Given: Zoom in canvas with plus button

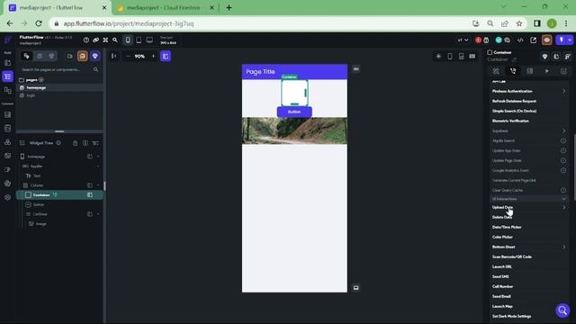Looking at the screenshot, I should [153, 56].
